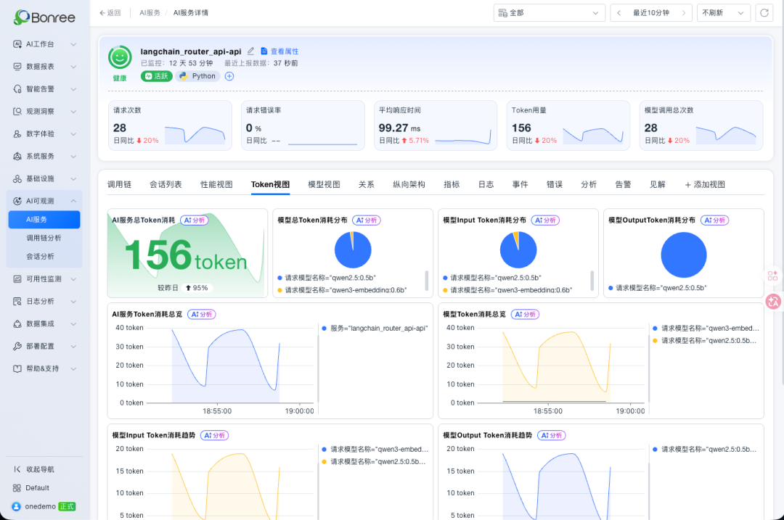Select 调用链分析 in the sidebar

click(x=44, y=239)
